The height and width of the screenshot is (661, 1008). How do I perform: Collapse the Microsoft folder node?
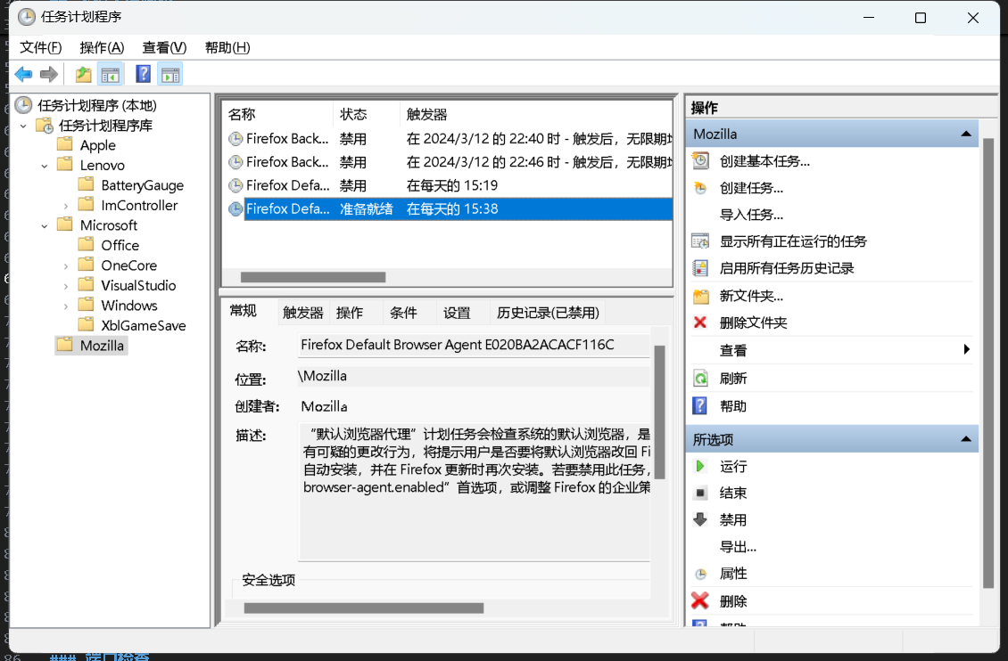45,226
